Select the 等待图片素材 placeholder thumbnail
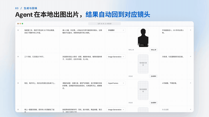This screenshot has width=209, height=117. (x=143, y=64)
